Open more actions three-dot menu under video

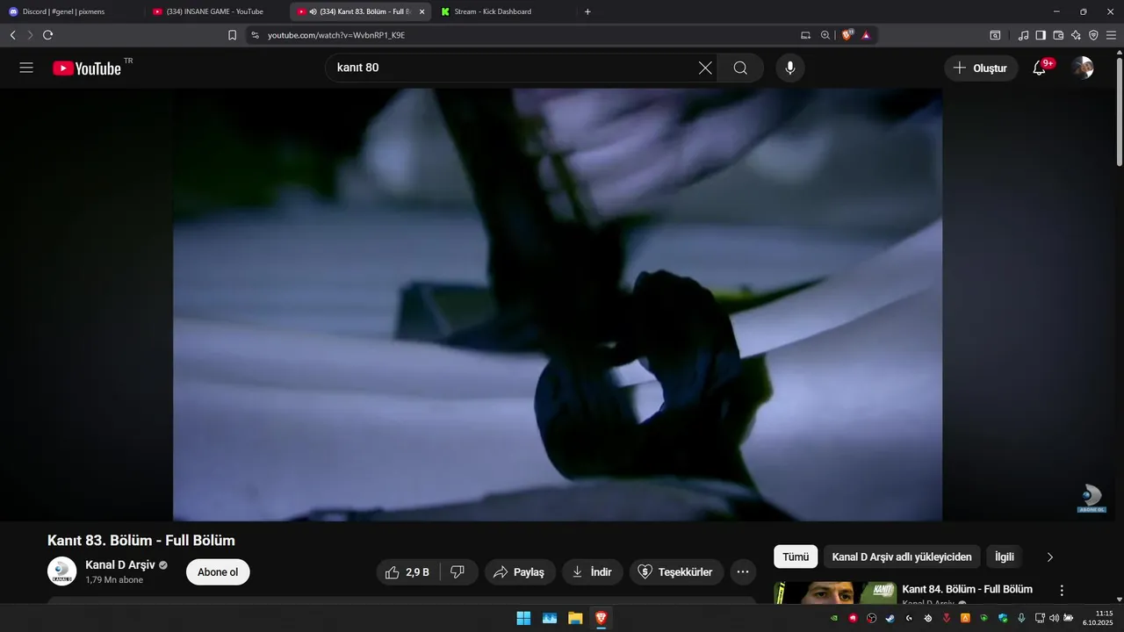pos(743,572)
